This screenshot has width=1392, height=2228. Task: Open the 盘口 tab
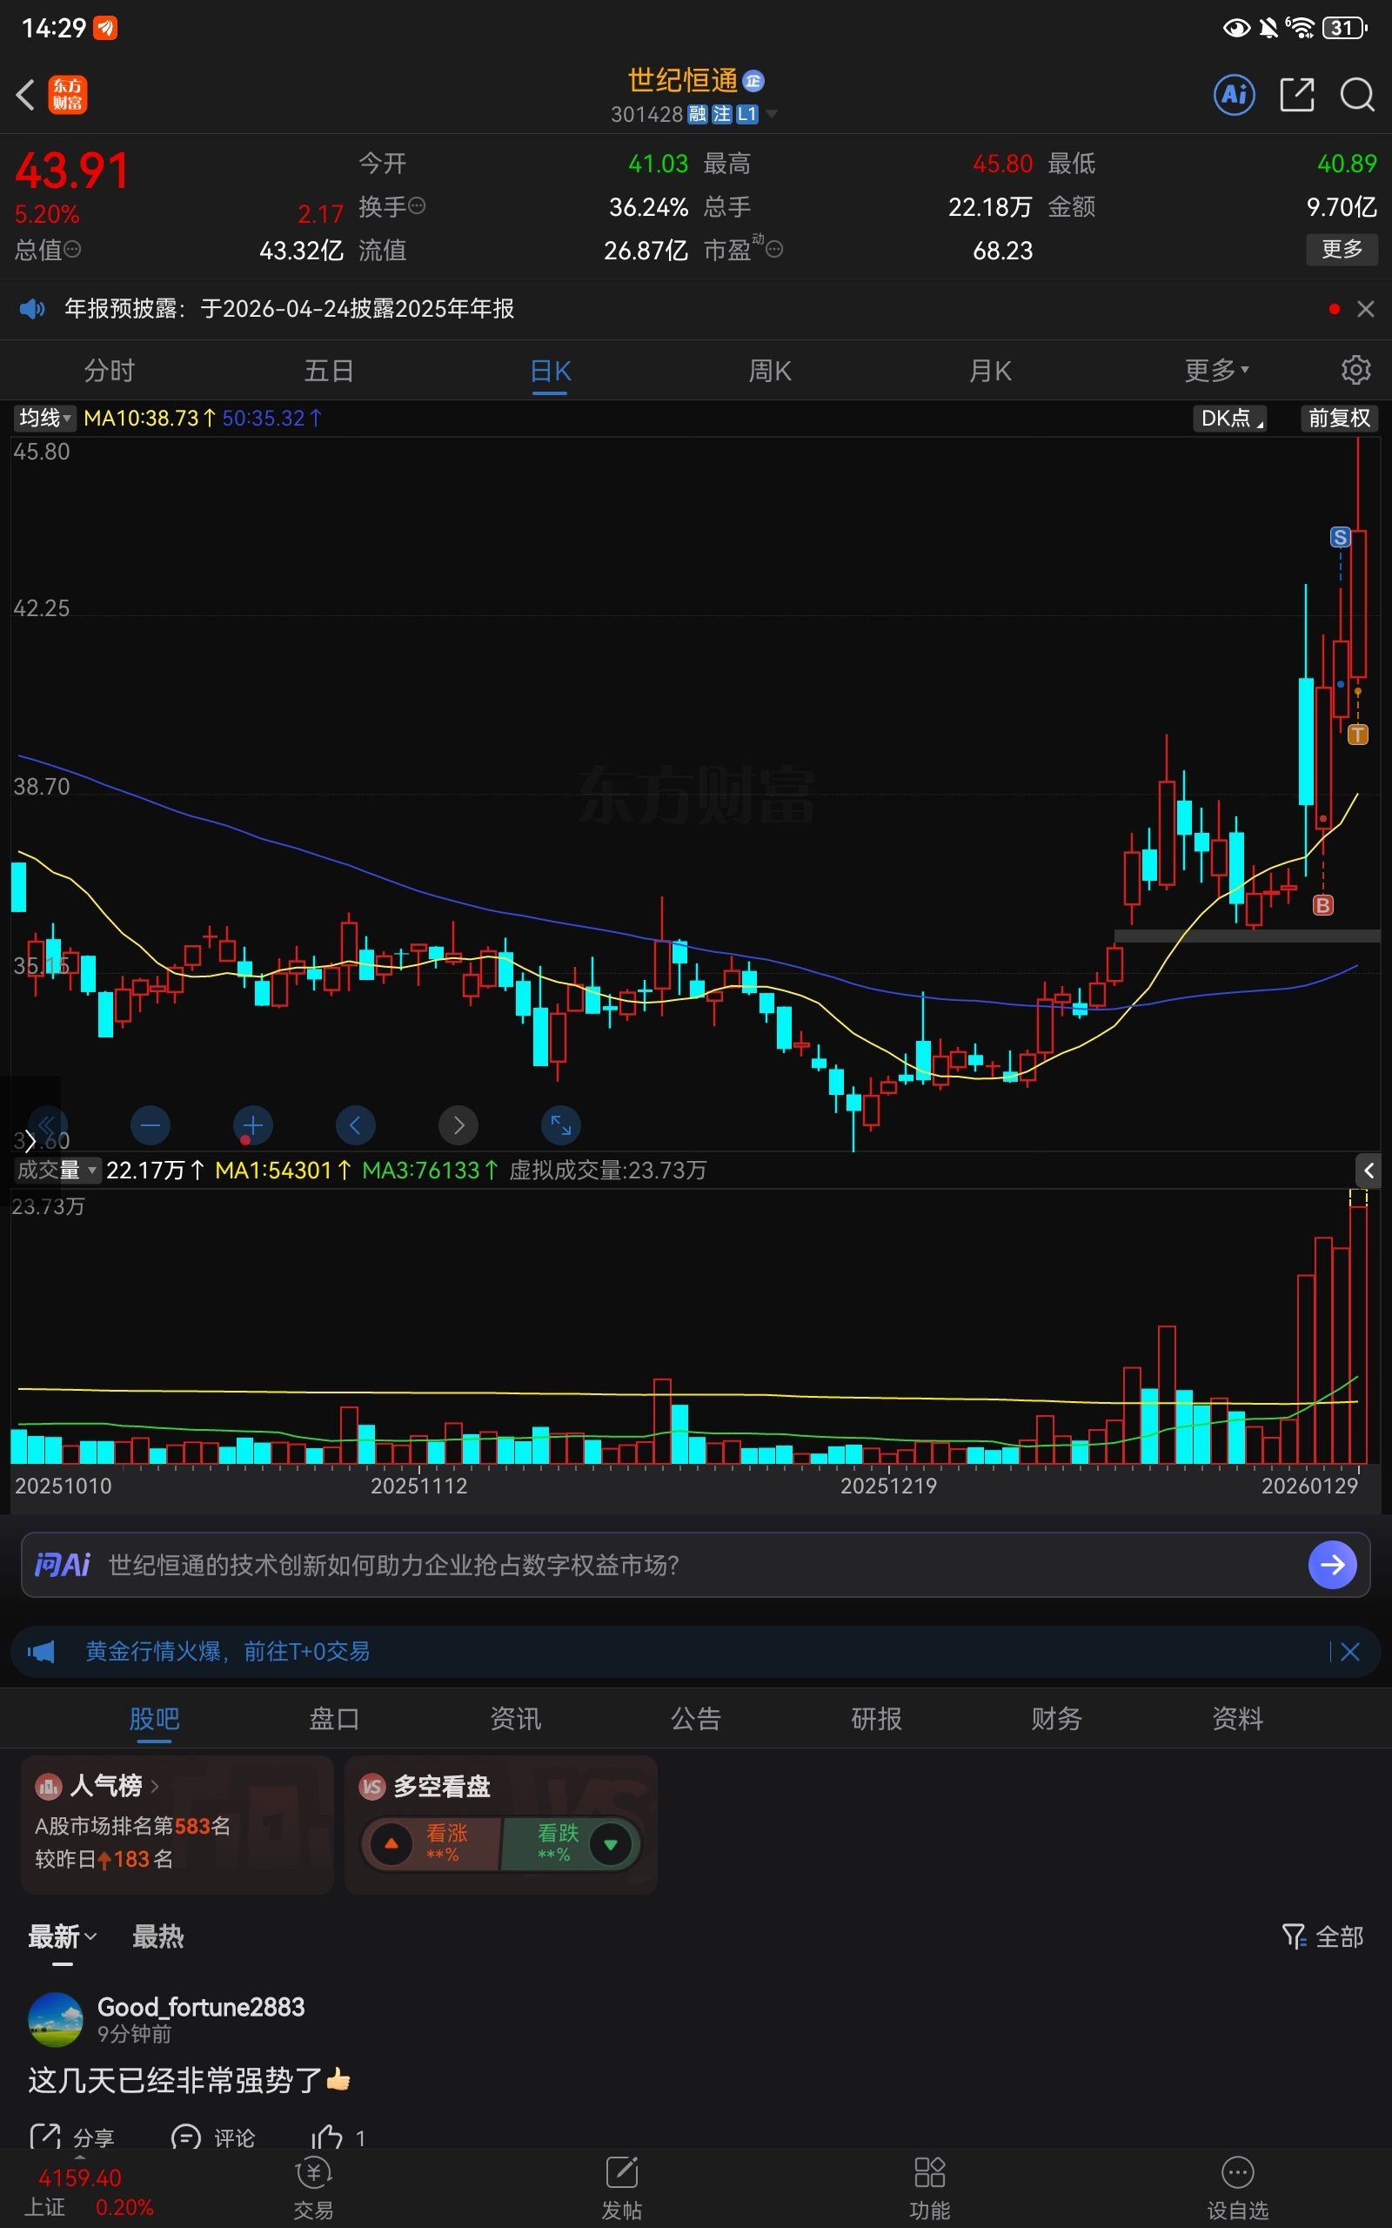[334, 1719]
